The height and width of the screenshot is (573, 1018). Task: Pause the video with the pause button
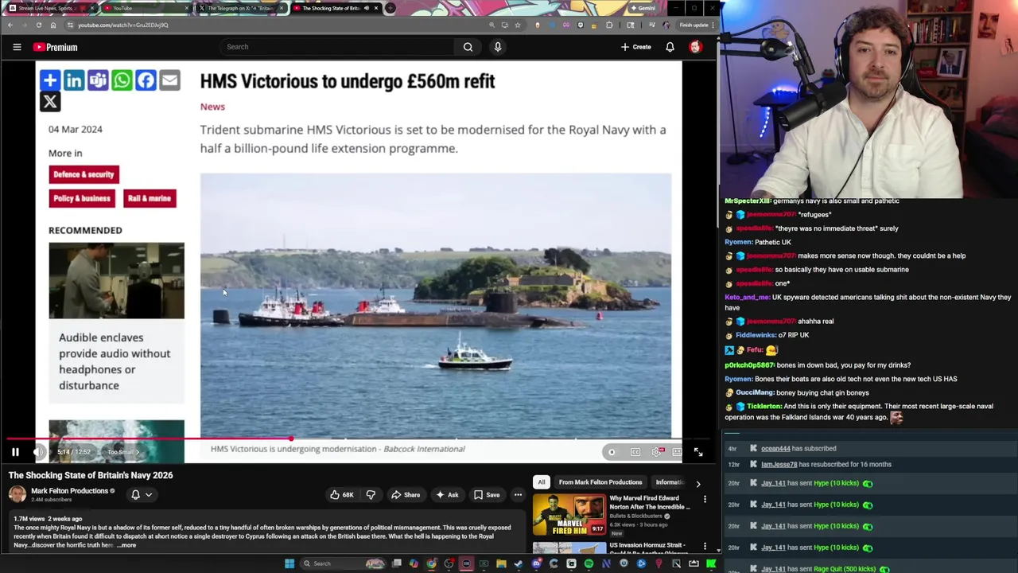pyautogui.click(x=15, y=452)
